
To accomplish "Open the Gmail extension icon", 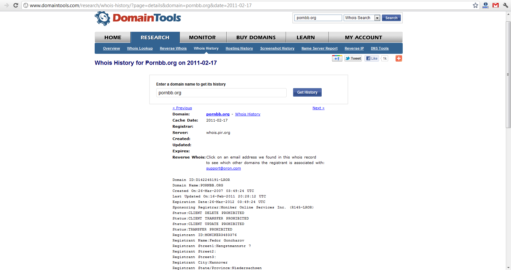I will click(x=495, y=5).
